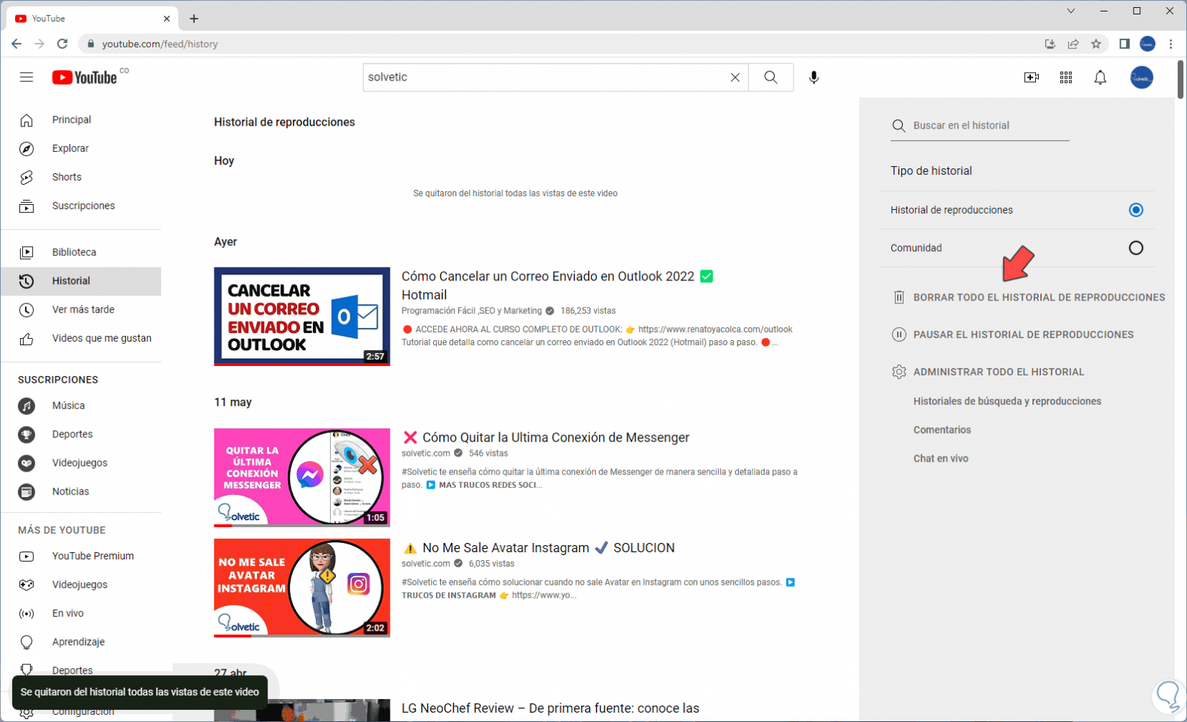Open the renatoyacolca.com/outlook link
Viewport: 1187px width, 722px height.
tap(715, 329)
